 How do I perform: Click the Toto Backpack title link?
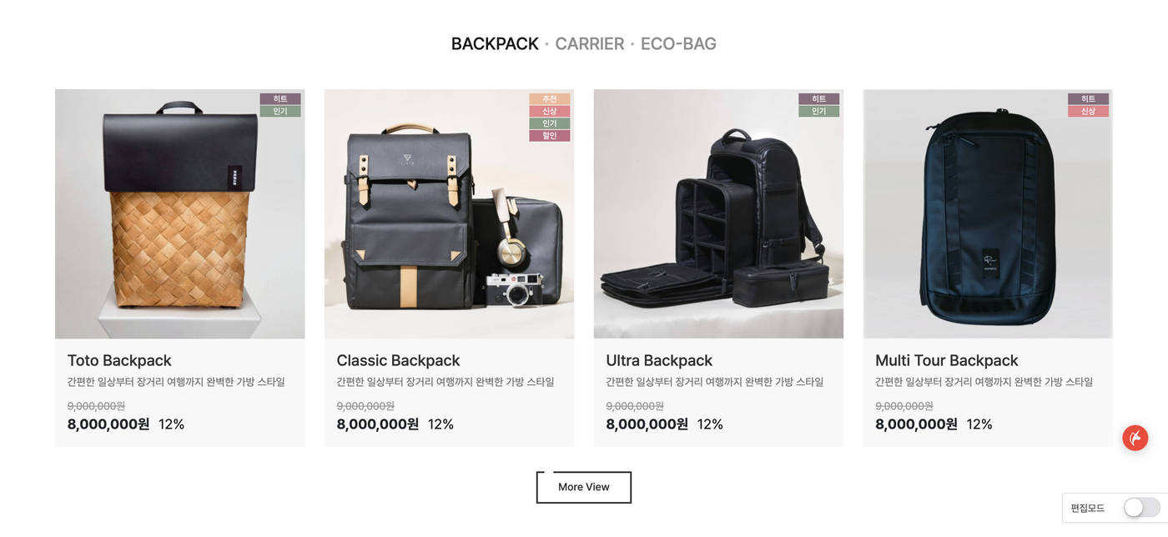click(x=119, y=360)
